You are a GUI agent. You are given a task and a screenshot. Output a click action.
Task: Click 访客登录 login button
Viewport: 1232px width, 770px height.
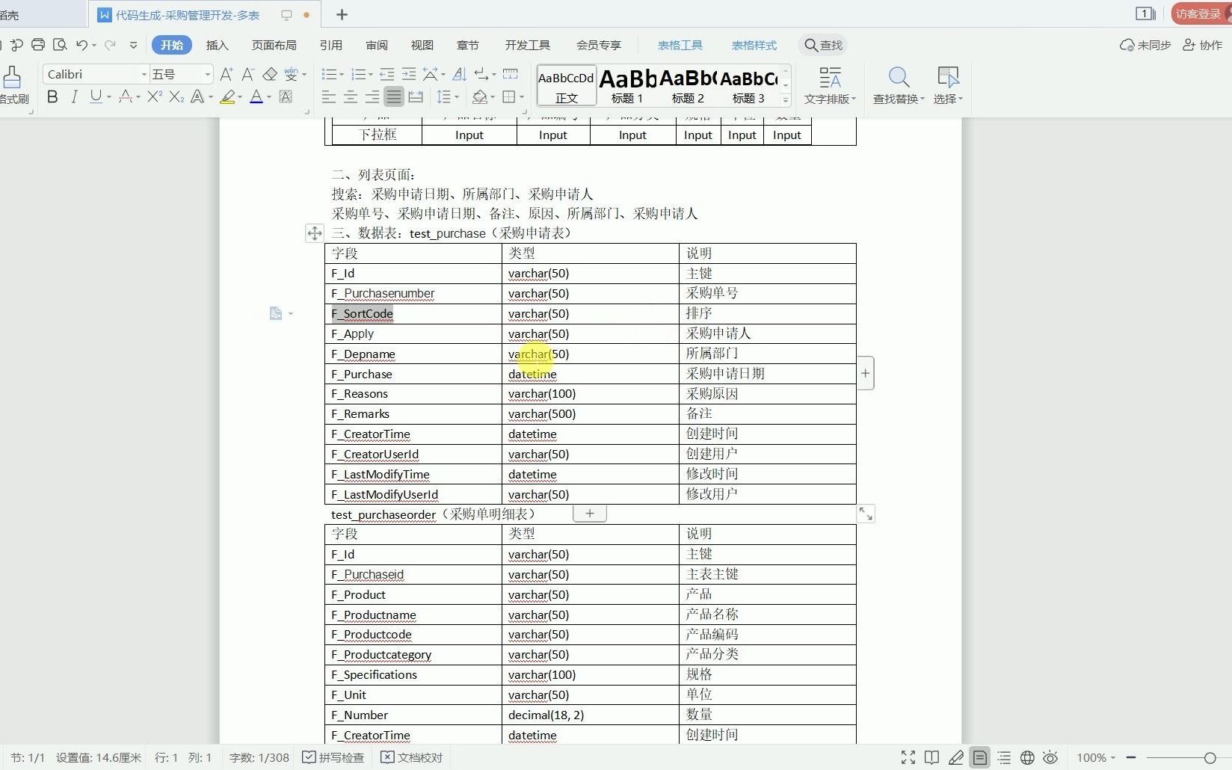1201,13
